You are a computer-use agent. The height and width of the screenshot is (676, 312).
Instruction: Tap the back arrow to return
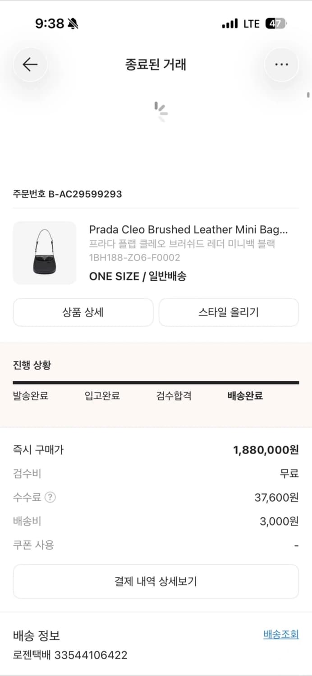[x=30, y=64]
